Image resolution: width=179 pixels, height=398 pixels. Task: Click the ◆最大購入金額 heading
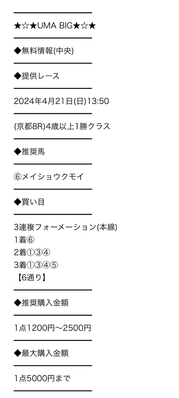tap(41, 353)
